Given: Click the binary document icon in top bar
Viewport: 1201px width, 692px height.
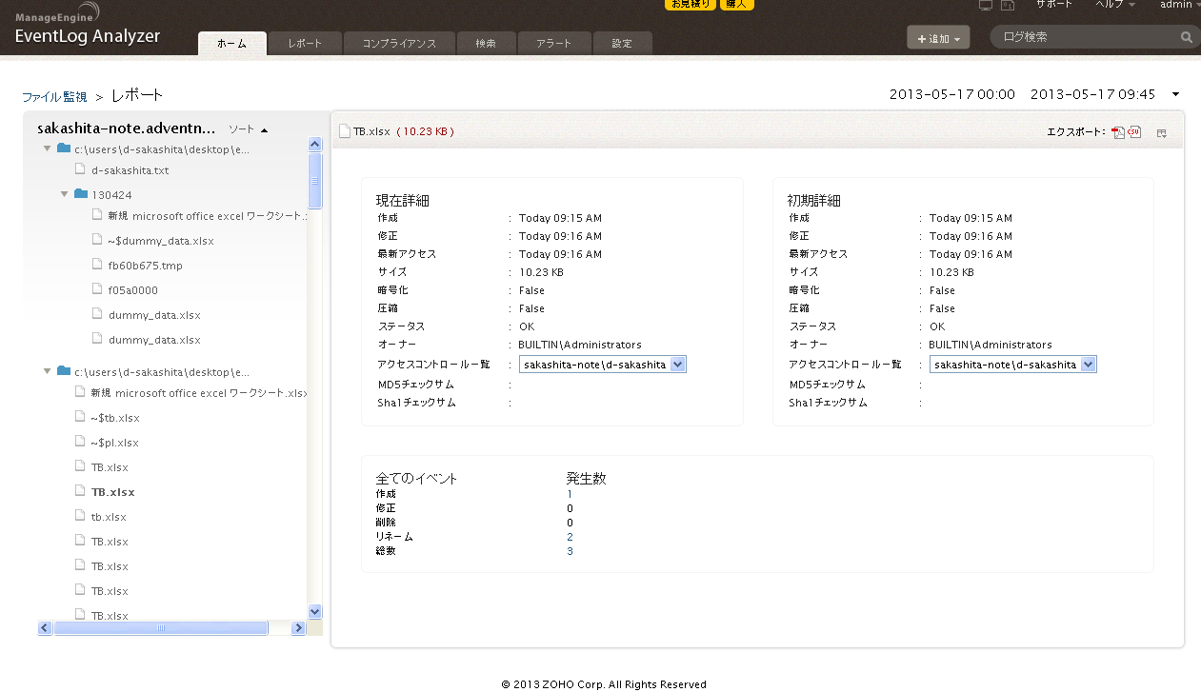Looking at the screenshot, I should 1007,6.
